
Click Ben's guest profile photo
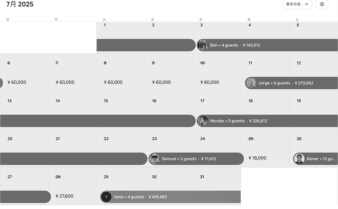pos(202,45)
